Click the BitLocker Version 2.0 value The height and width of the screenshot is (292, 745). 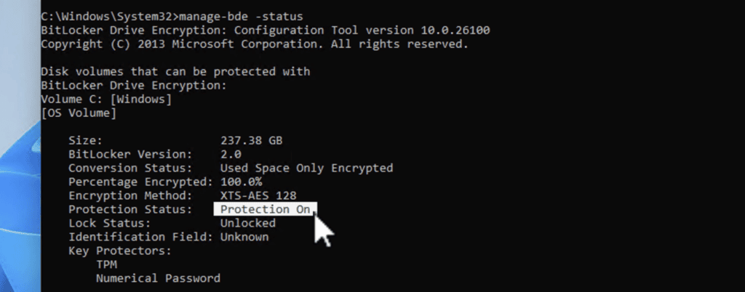pyautogui.click(x=231, y=155)
